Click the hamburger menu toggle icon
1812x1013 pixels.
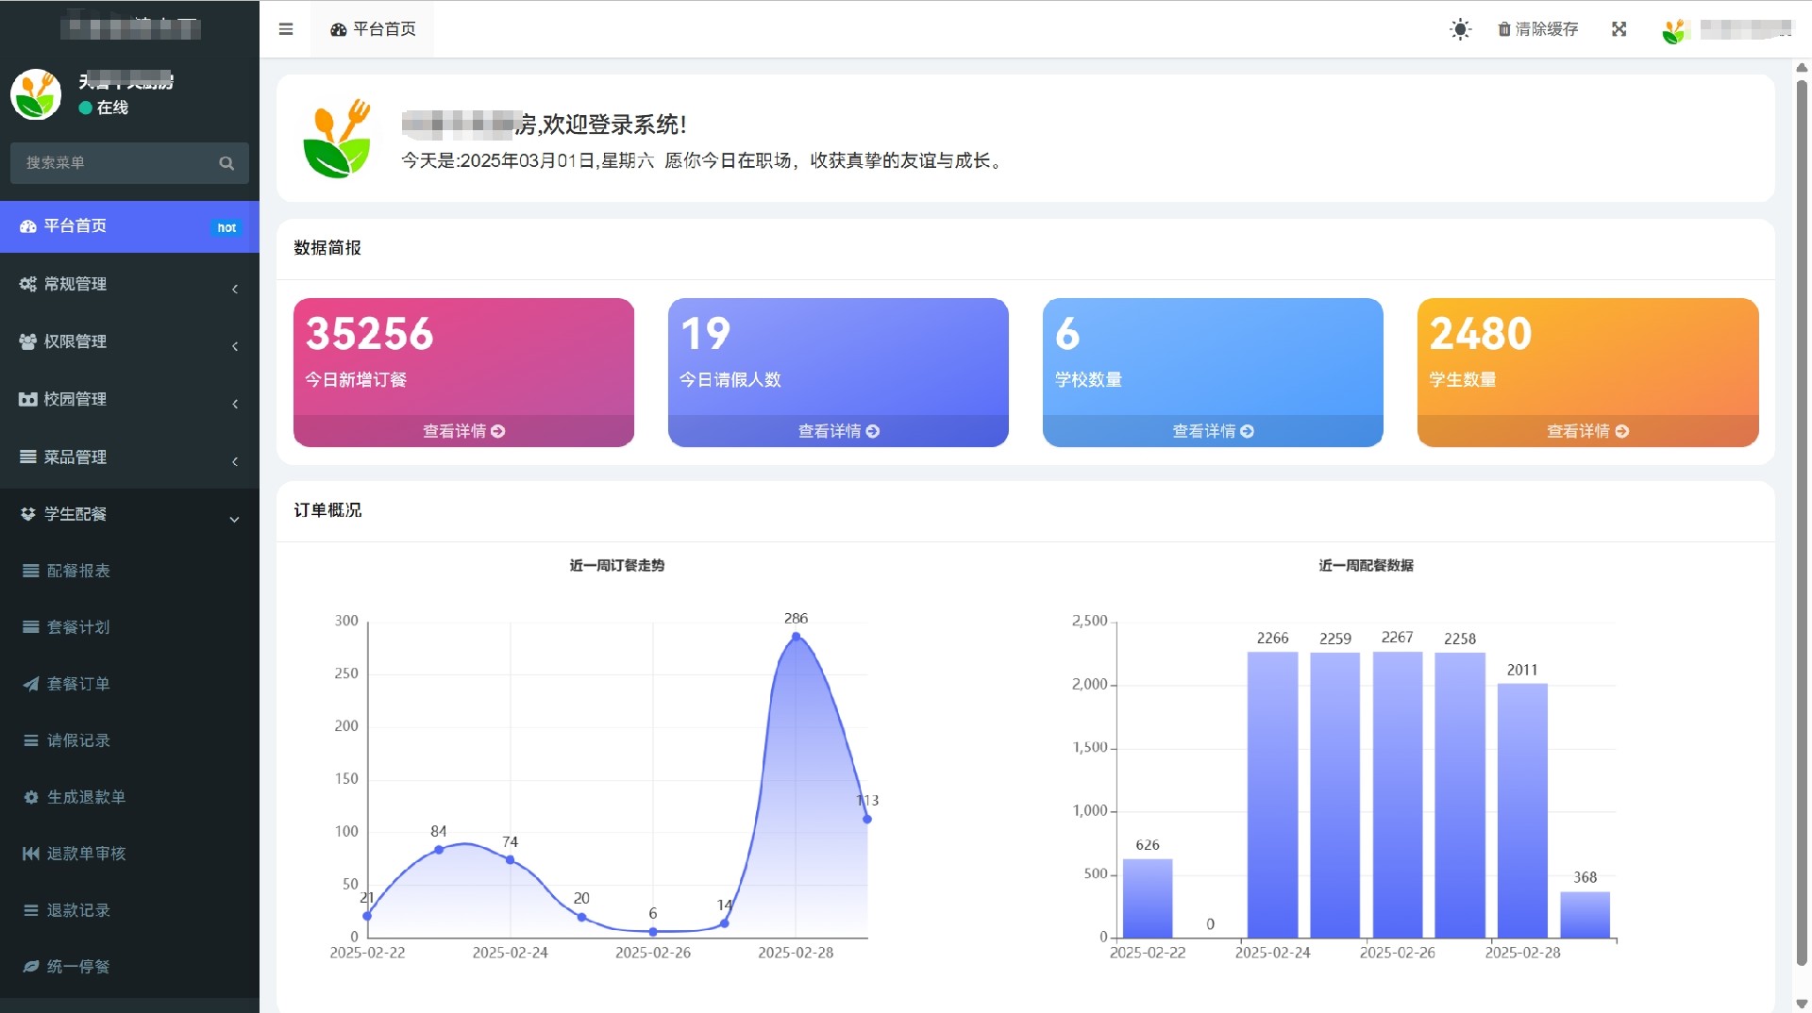click(x=286, y=29)
